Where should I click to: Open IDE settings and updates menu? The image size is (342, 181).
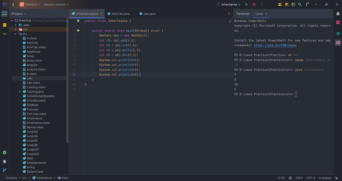coord(307,5)
